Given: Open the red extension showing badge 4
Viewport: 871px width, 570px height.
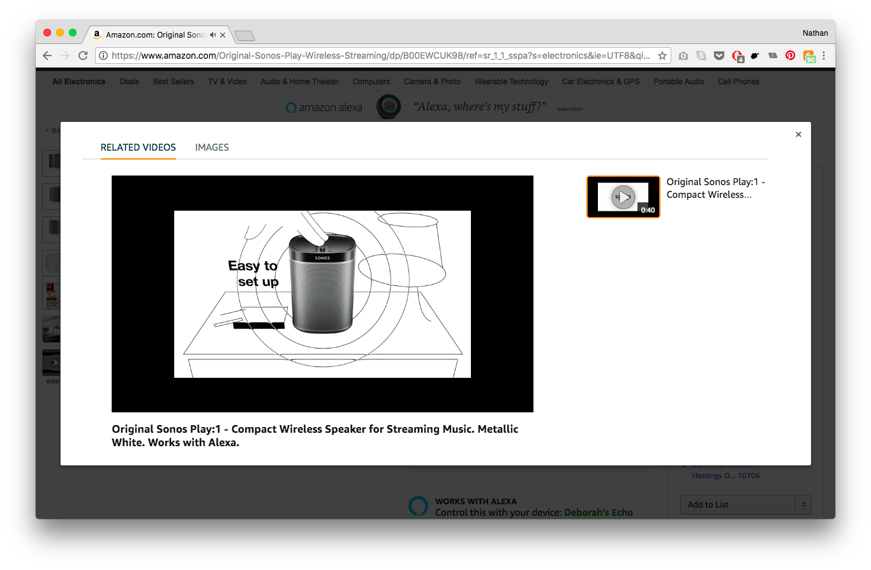Looking at the screenshot, I should click(x=738, y=56).
